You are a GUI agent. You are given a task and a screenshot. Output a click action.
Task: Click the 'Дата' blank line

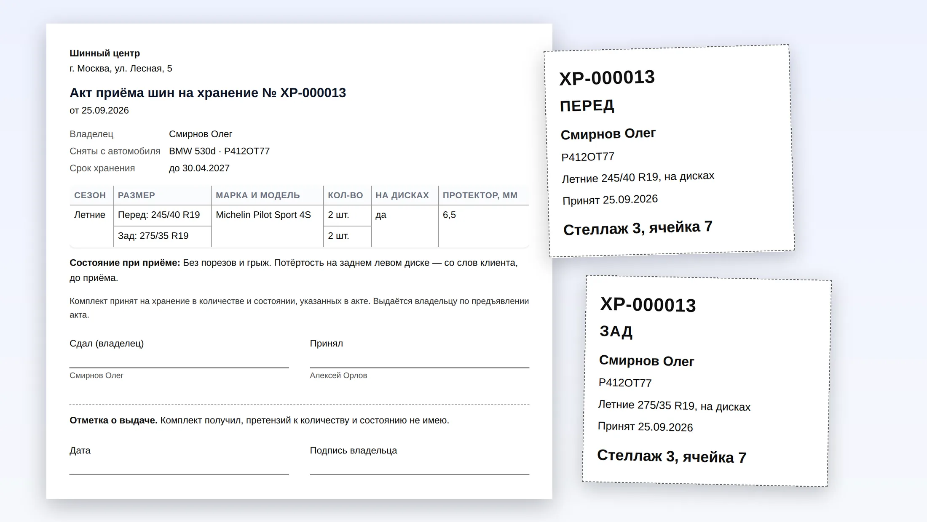pyautogui.click(x=179, y=474)
